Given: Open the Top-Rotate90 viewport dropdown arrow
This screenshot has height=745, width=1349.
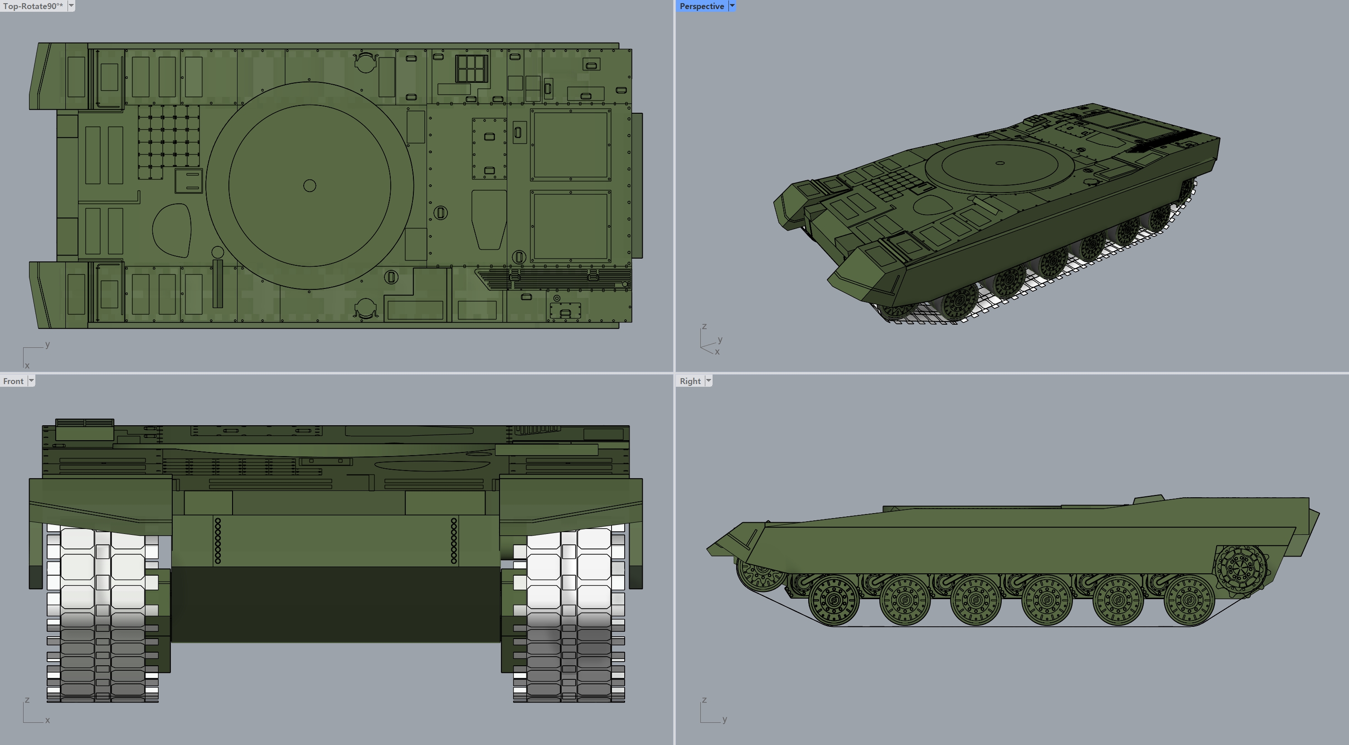Looking at the screenshot, I should click(71, 6).
